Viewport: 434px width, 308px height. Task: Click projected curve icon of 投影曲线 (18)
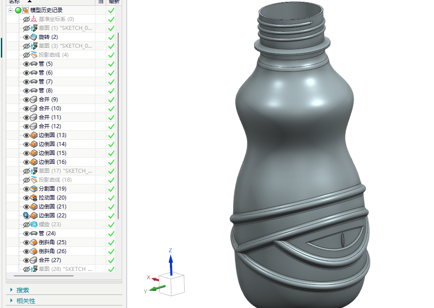(34, 180)
